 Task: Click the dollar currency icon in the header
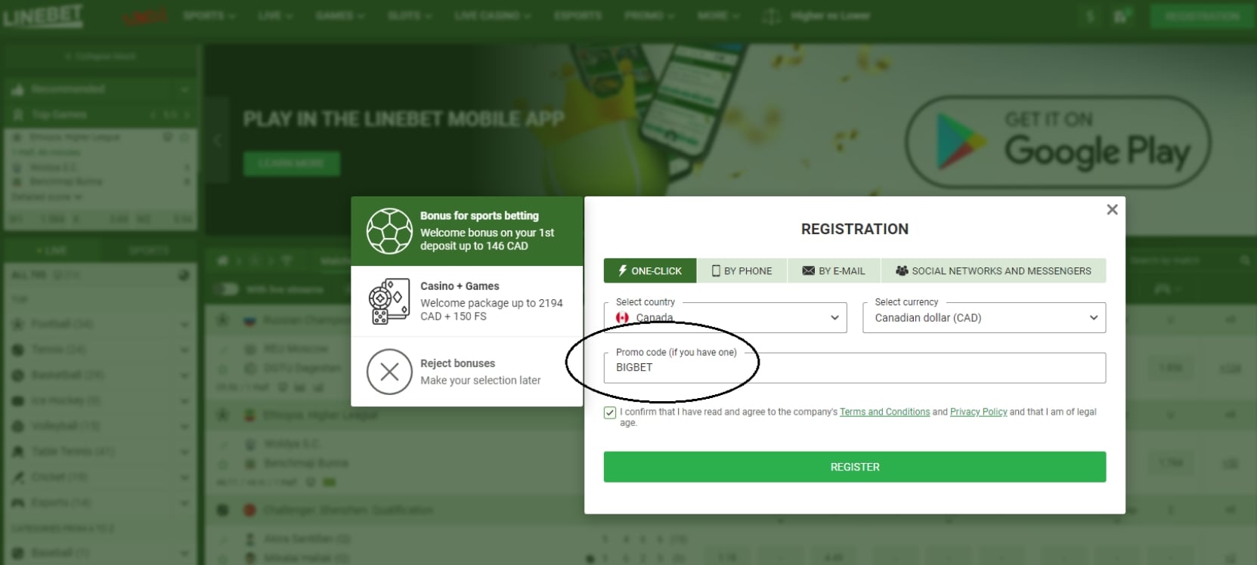(1090, 16)
